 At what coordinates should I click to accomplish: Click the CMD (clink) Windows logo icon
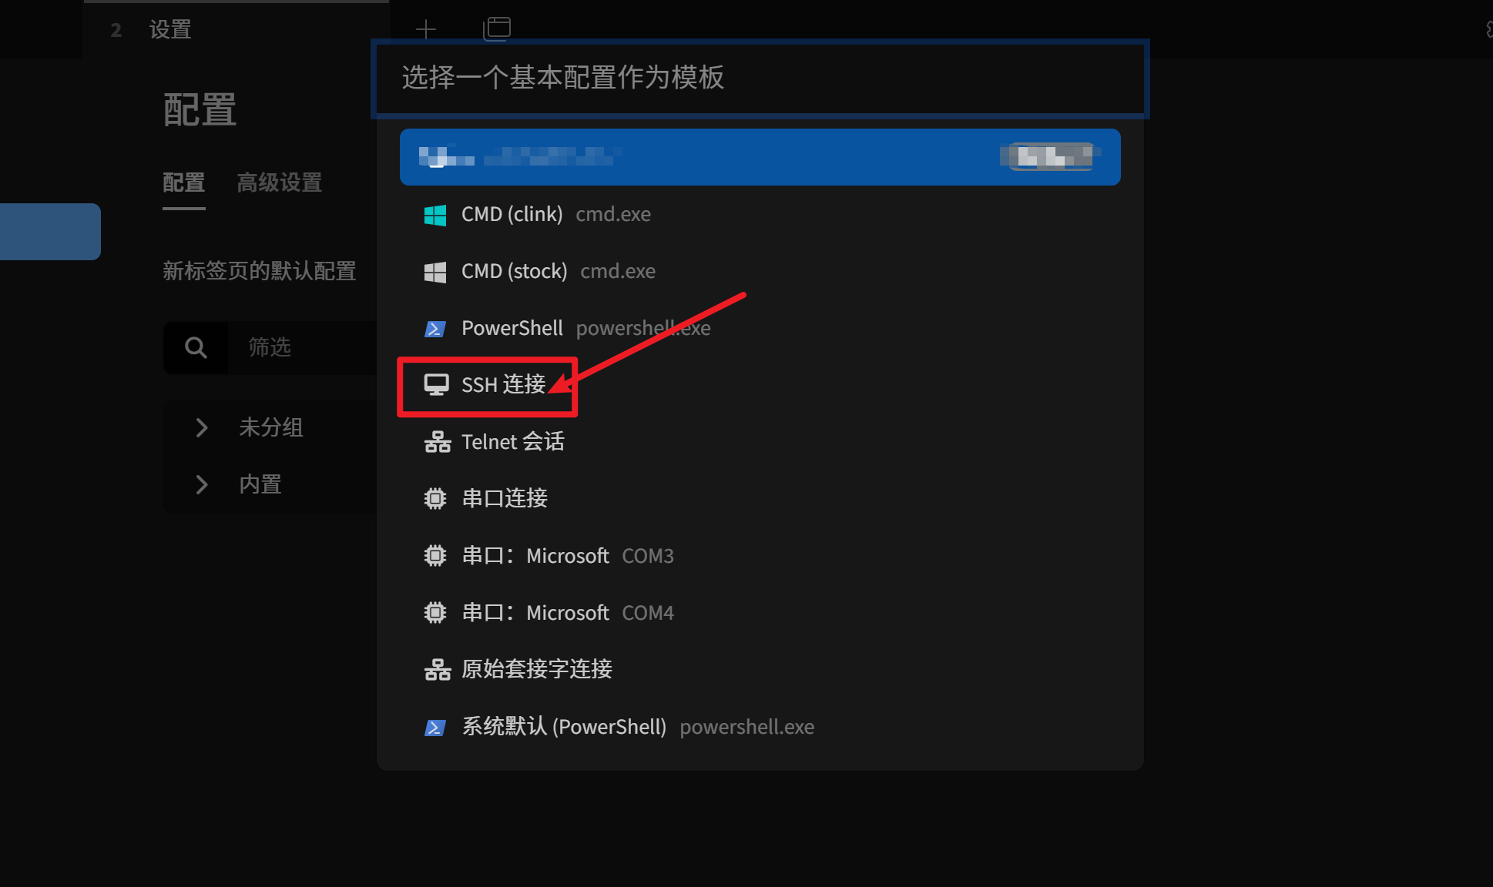[x=435, y=215]
